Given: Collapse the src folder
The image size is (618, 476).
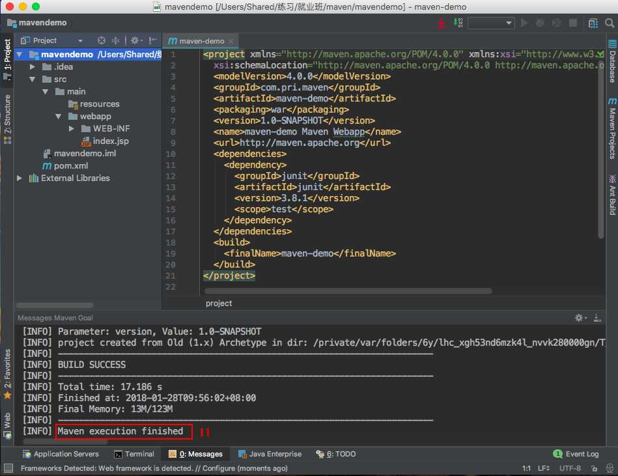Looking at the screenshot, I should [33, 79].
